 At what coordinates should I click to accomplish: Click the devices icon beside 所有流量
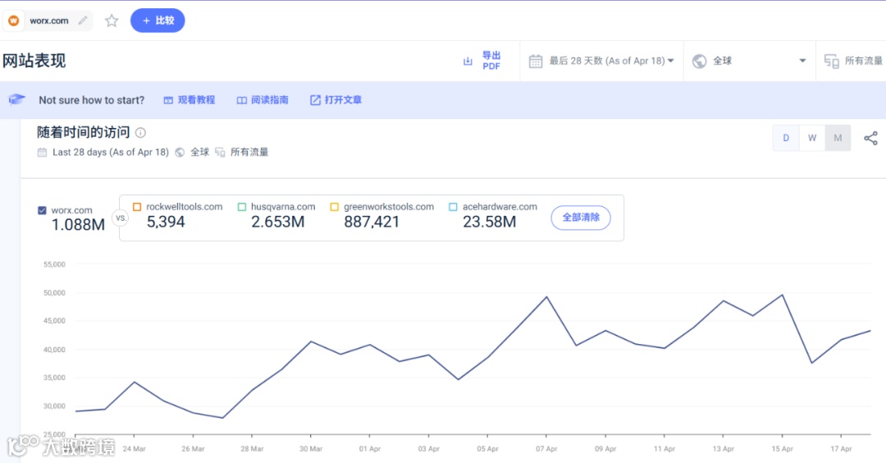pyautogui.click(x=831, y=61)
